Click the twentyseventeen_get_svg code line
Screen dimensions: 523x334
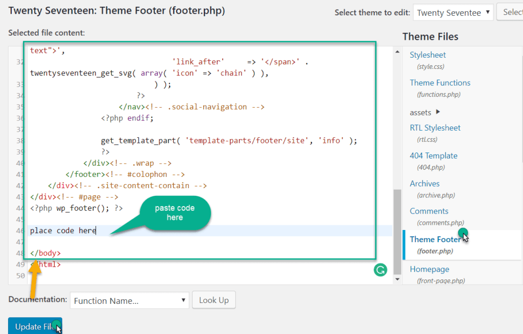tap(149, 73)
